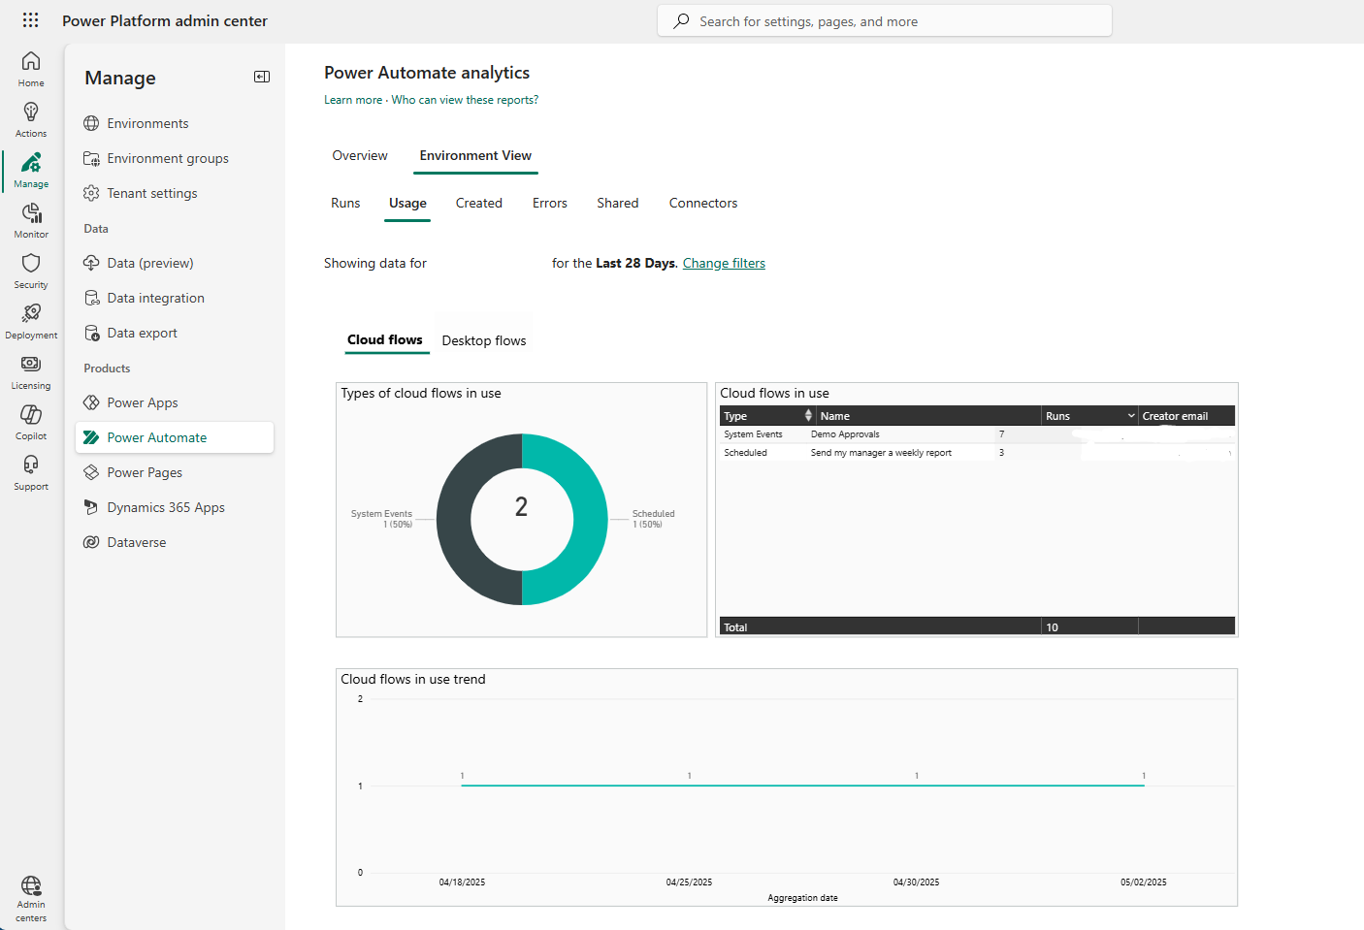This screenshot has height=930, width=1364.
Task: Open Actions in left rail
Action: 31,119
